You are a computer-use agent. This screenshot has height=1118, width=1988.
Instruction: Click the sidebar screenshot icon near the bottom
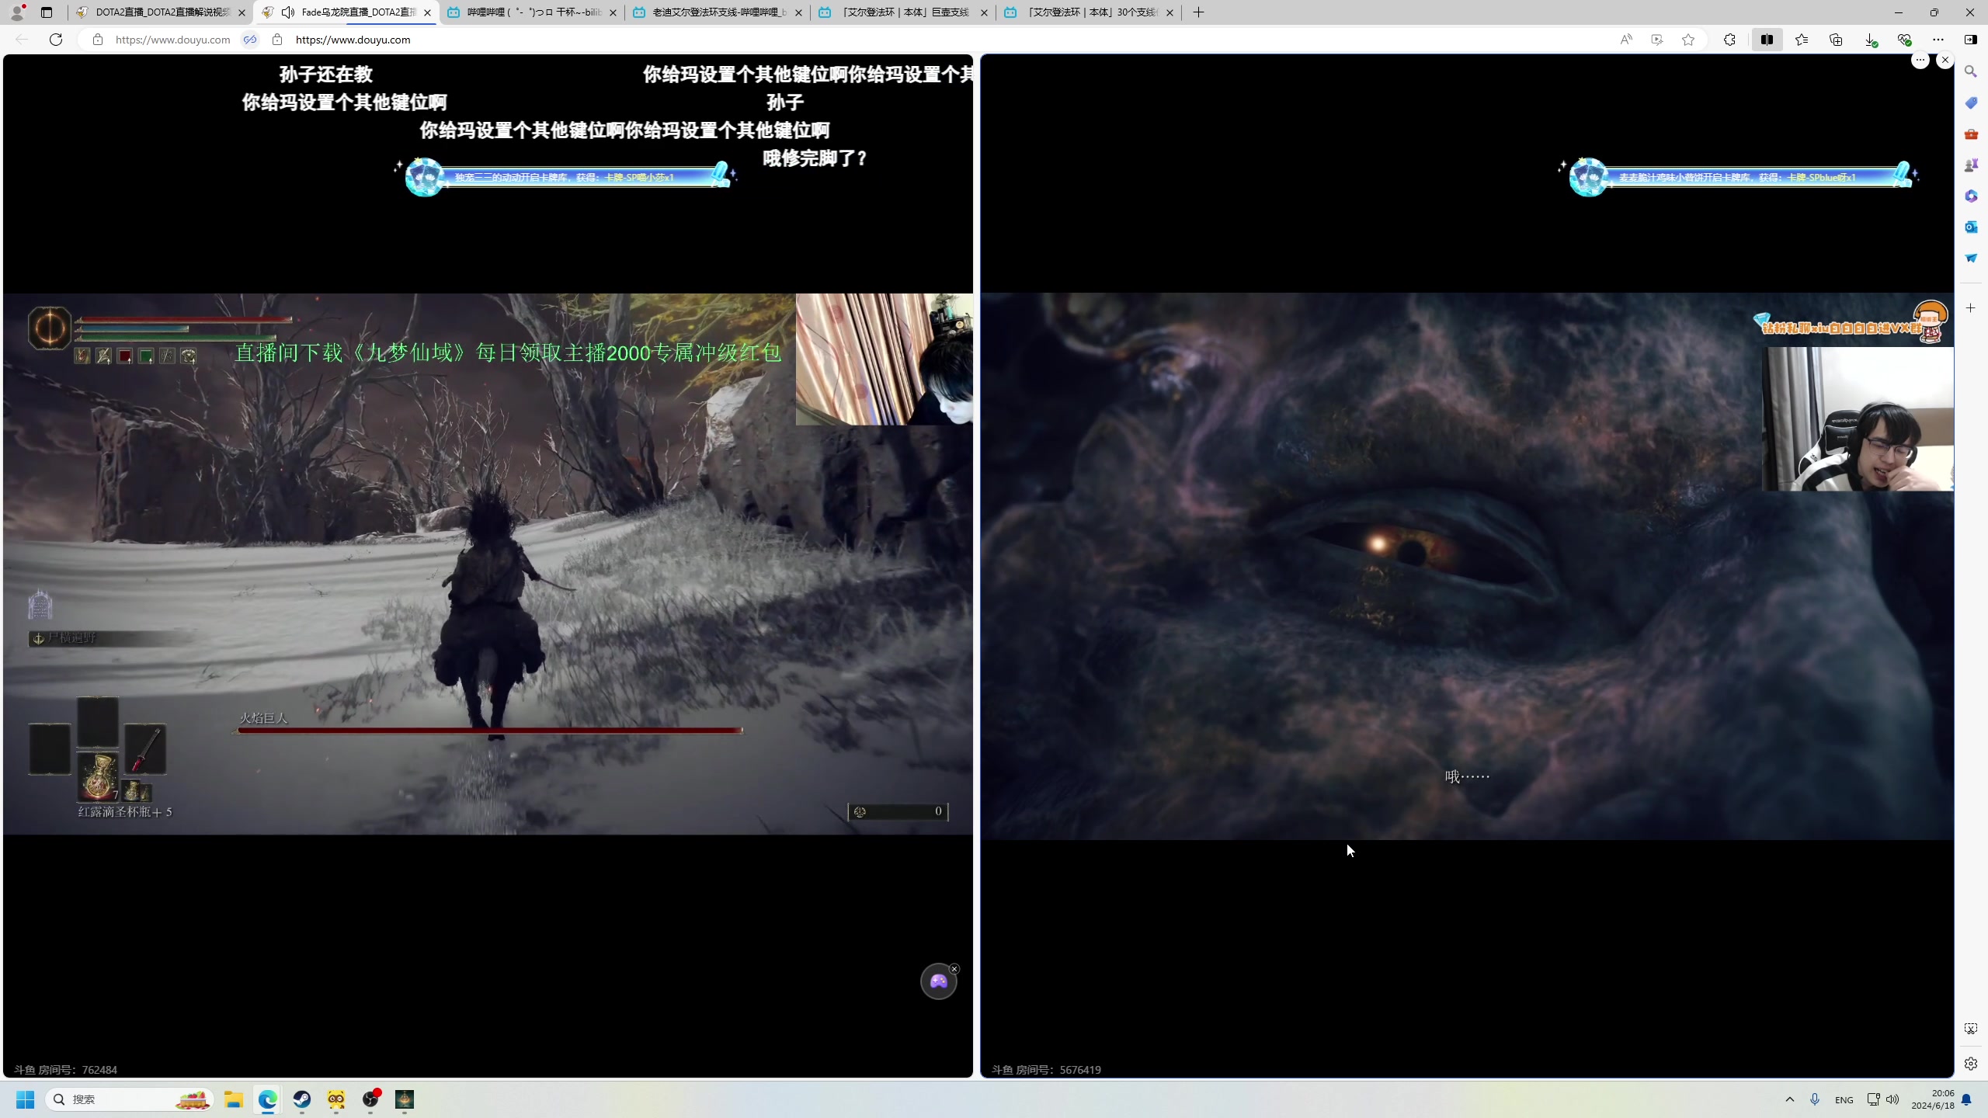(x=1971, y=1029)
